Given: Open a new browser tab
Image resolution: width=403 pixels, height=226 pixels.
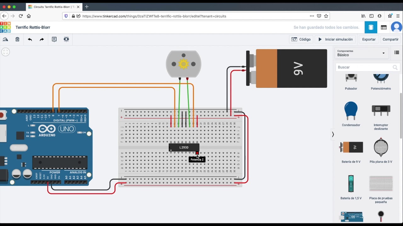Looking at the screenshot, I should (87, 7).
